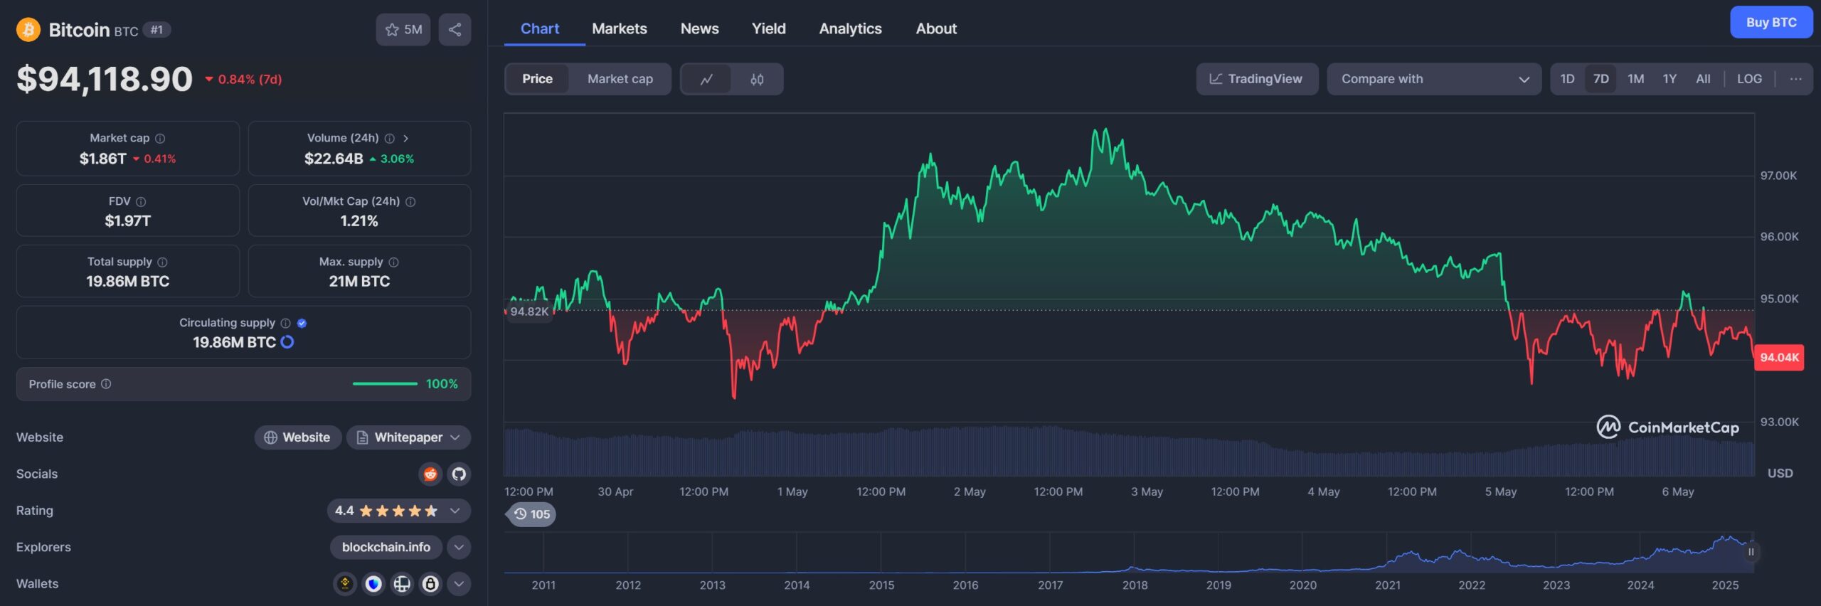The image size is (1821, 606).
Task: Open the GitHub social link
Action: tap(459, 474)
